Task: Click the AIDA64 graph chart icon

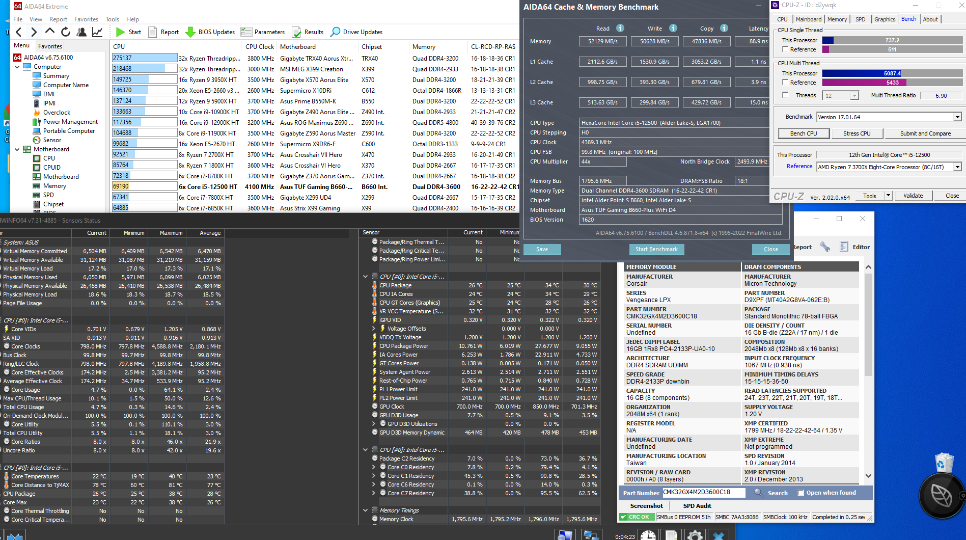Action: coord(97,32)
